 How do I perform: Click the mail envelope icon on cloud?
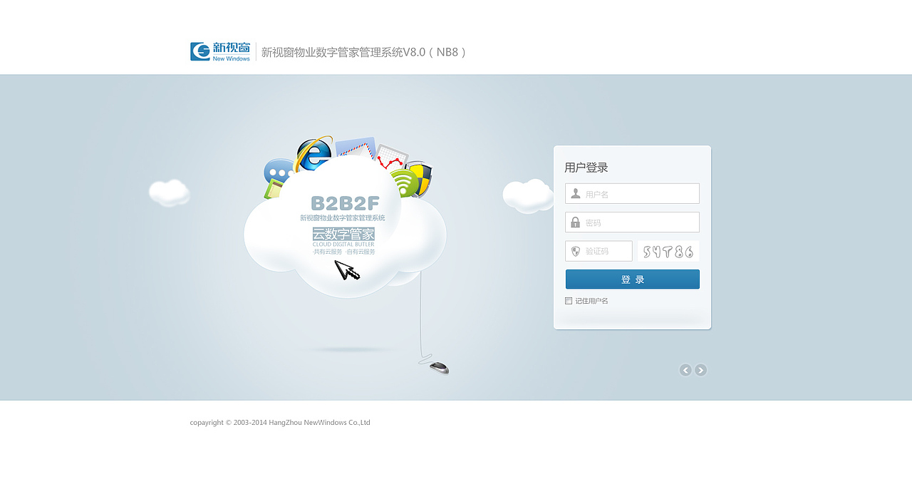coord(356,148)
